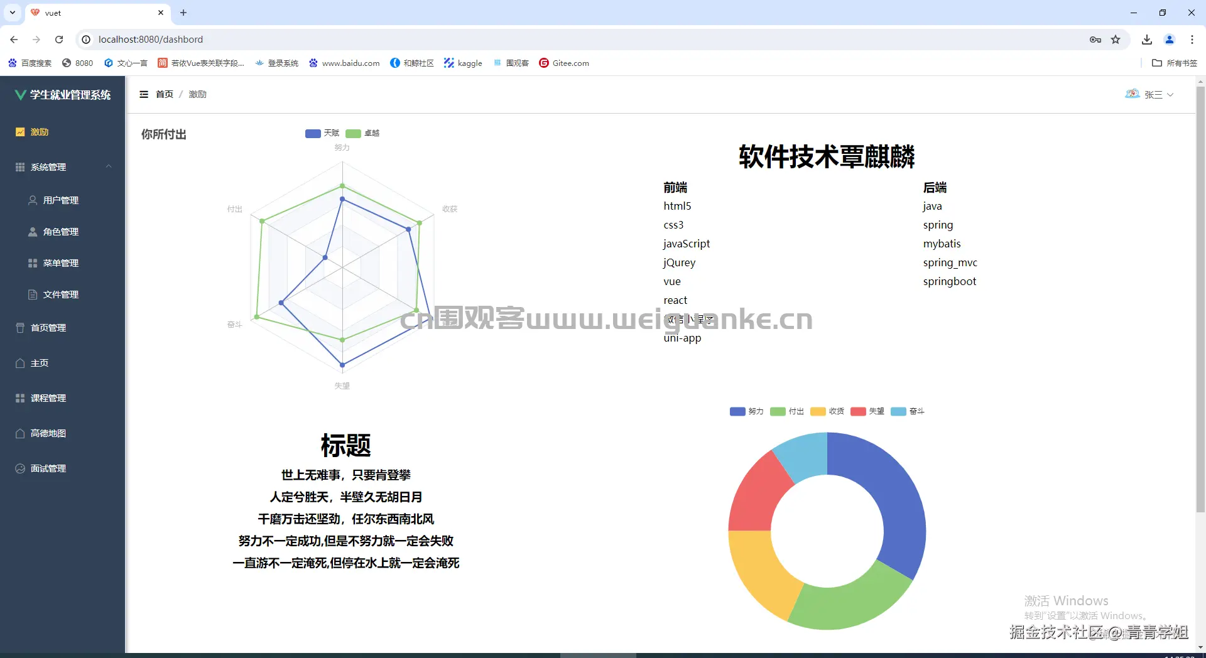Click the 激励 breadcrumb item

(x=198, y=94)
